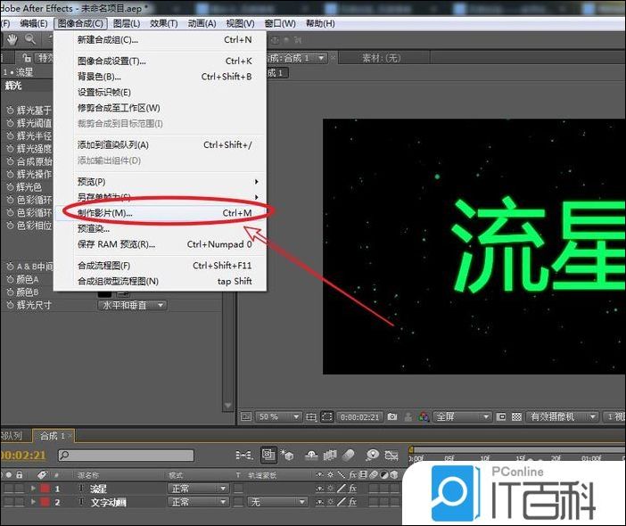Viewport: 626px width, 526px height.
Task: Click the effect panel scroll-down arrow
Action: coord(228,406)
